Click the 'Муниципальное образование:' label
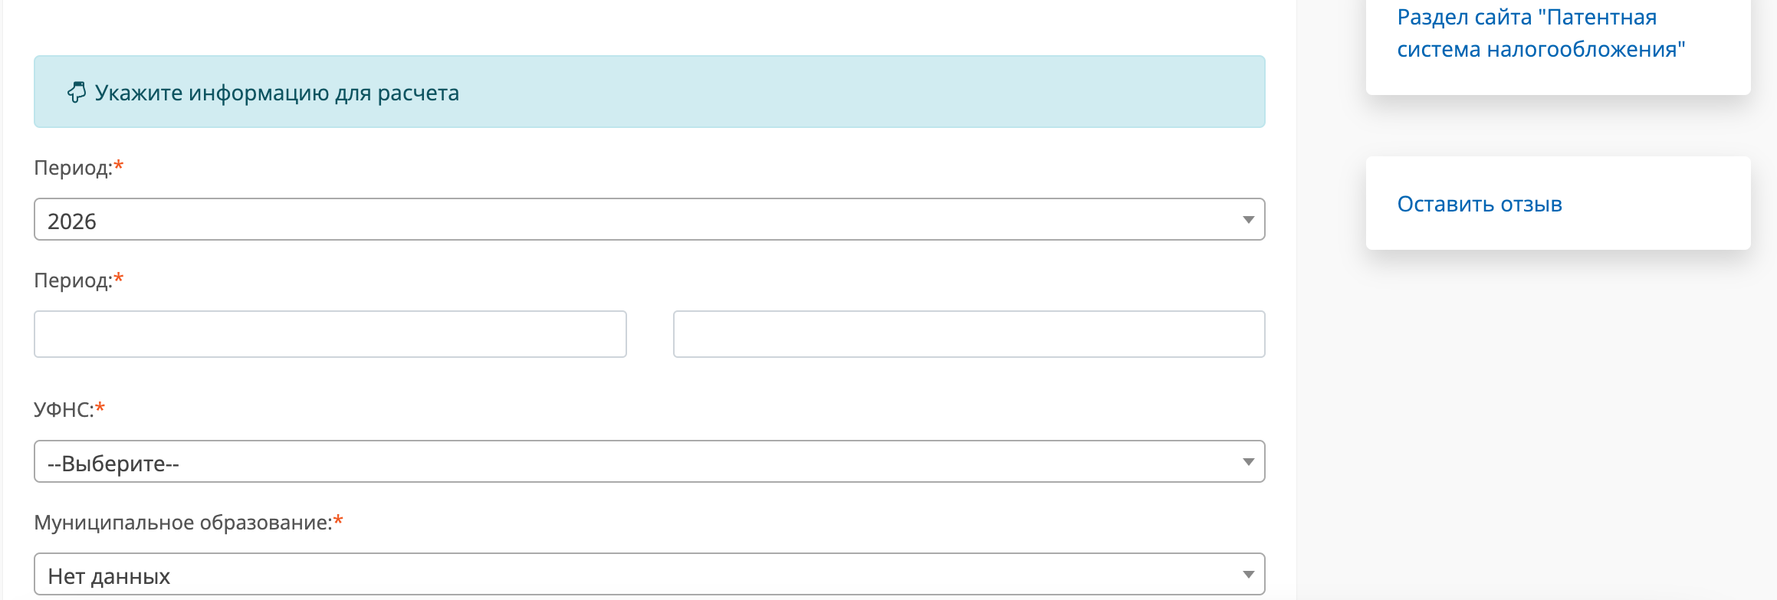This screenshot has width=1777, height=600. [x=182, y=523]
